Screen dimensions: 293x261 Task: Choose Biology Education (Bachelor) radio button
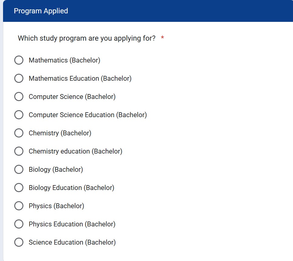[x=19, y=188]
